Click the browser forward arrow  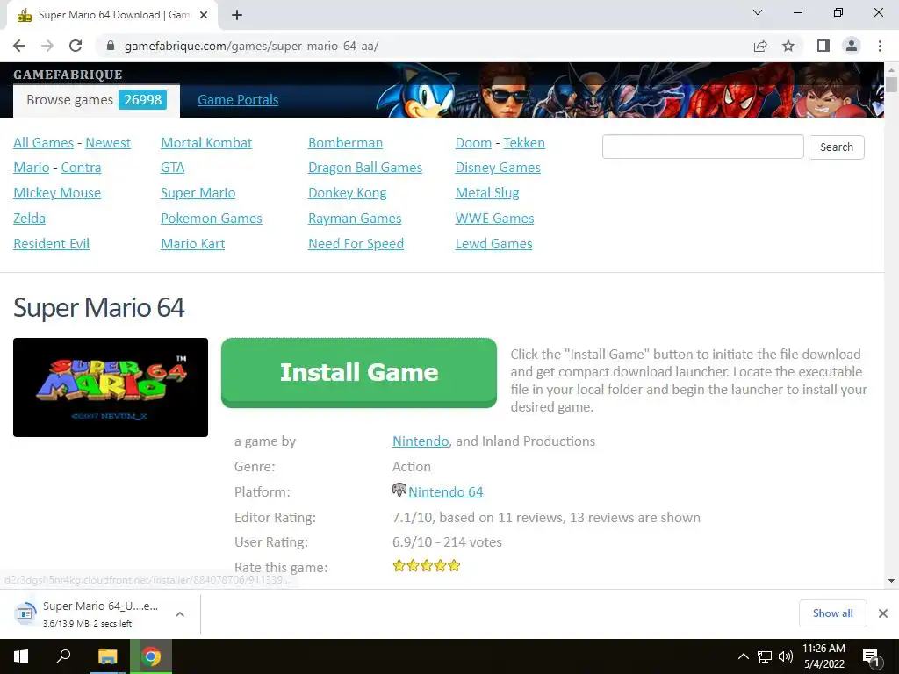47,46
